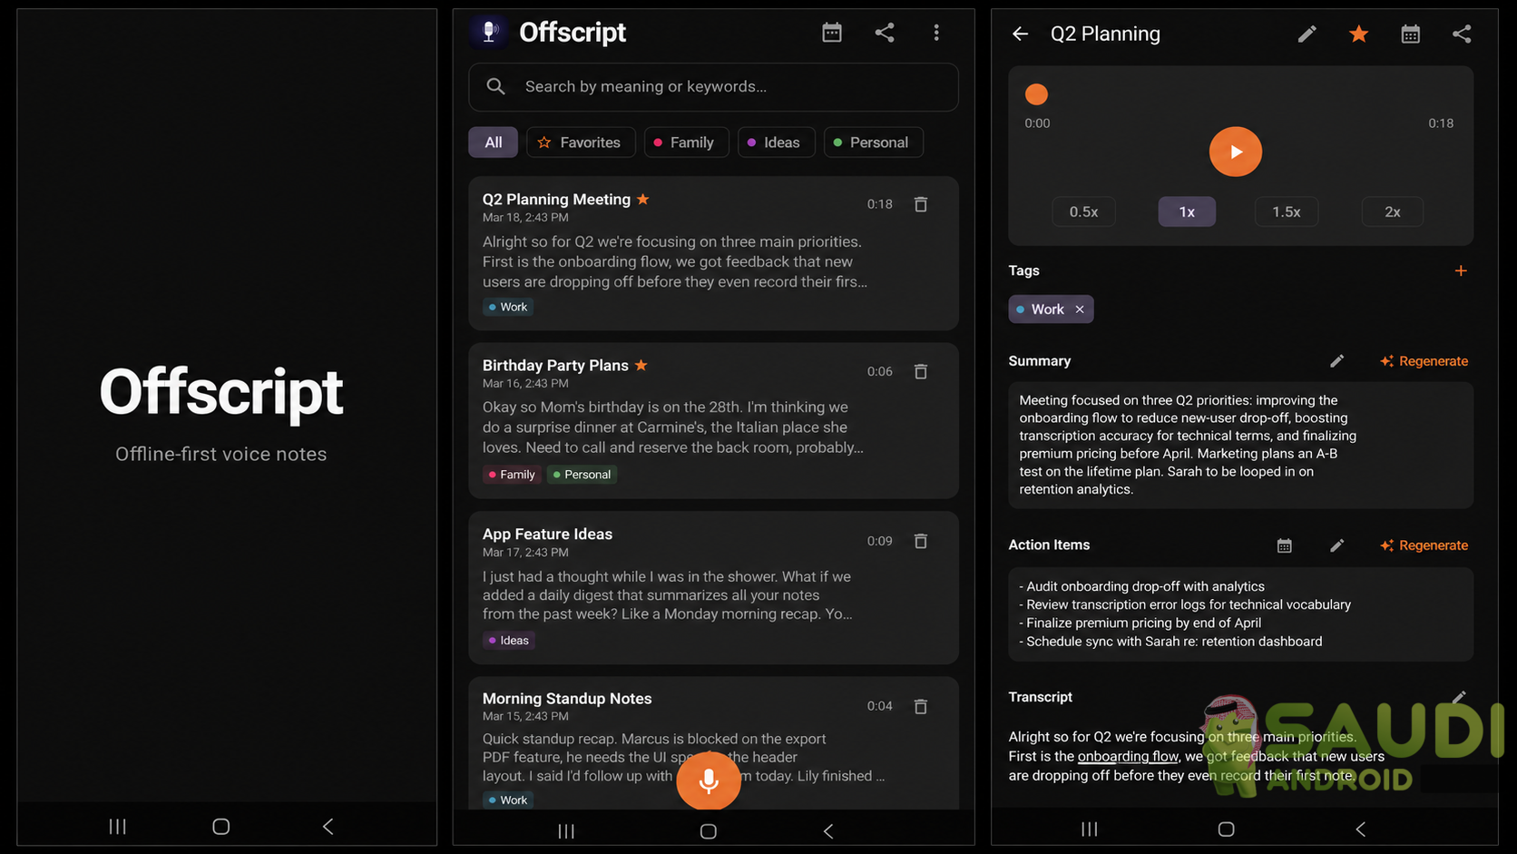1517x854 pixels.
Task: Delete the Morning Standup Notes note
Action: point(921,706)
